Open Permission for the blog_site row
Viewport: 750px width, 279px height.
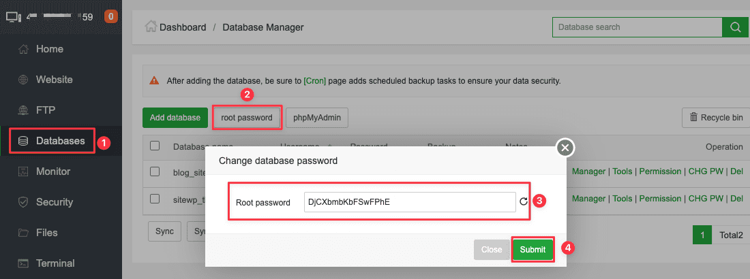[x=660, y=171]
